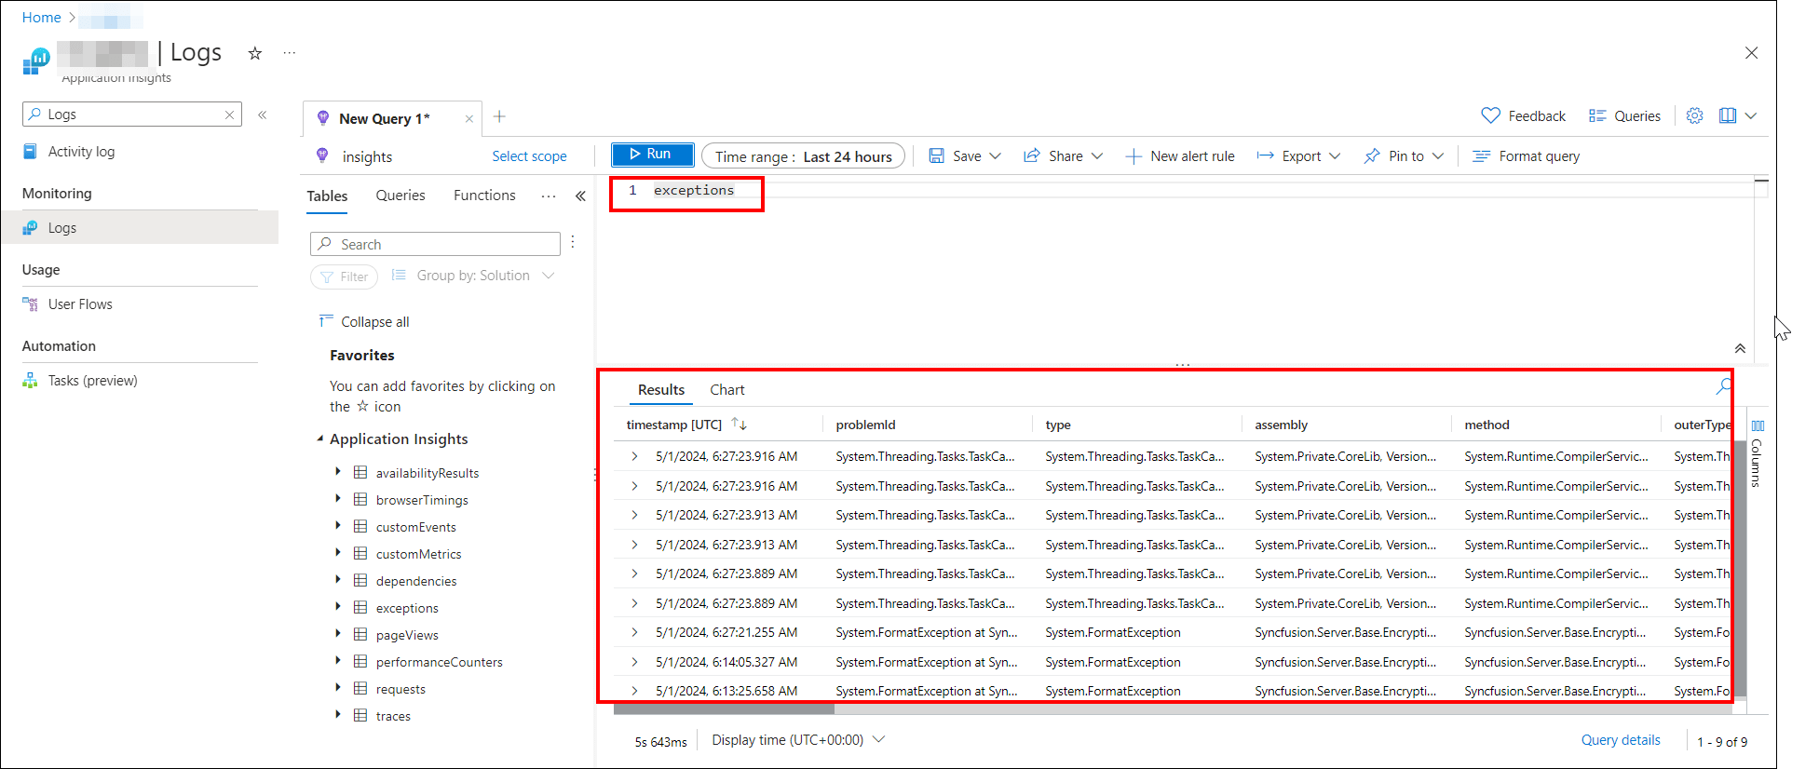
Task: Open more tabs ellipsis after Functions
Action: point(549,196)
